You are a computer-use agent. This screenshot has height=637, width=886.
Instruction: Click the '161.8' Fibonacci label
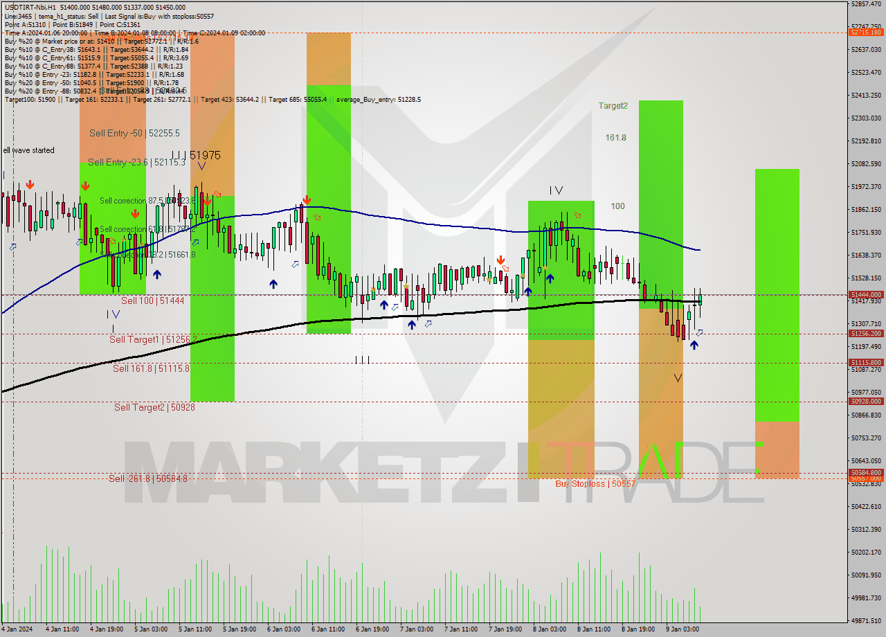[x=615, y=138]
